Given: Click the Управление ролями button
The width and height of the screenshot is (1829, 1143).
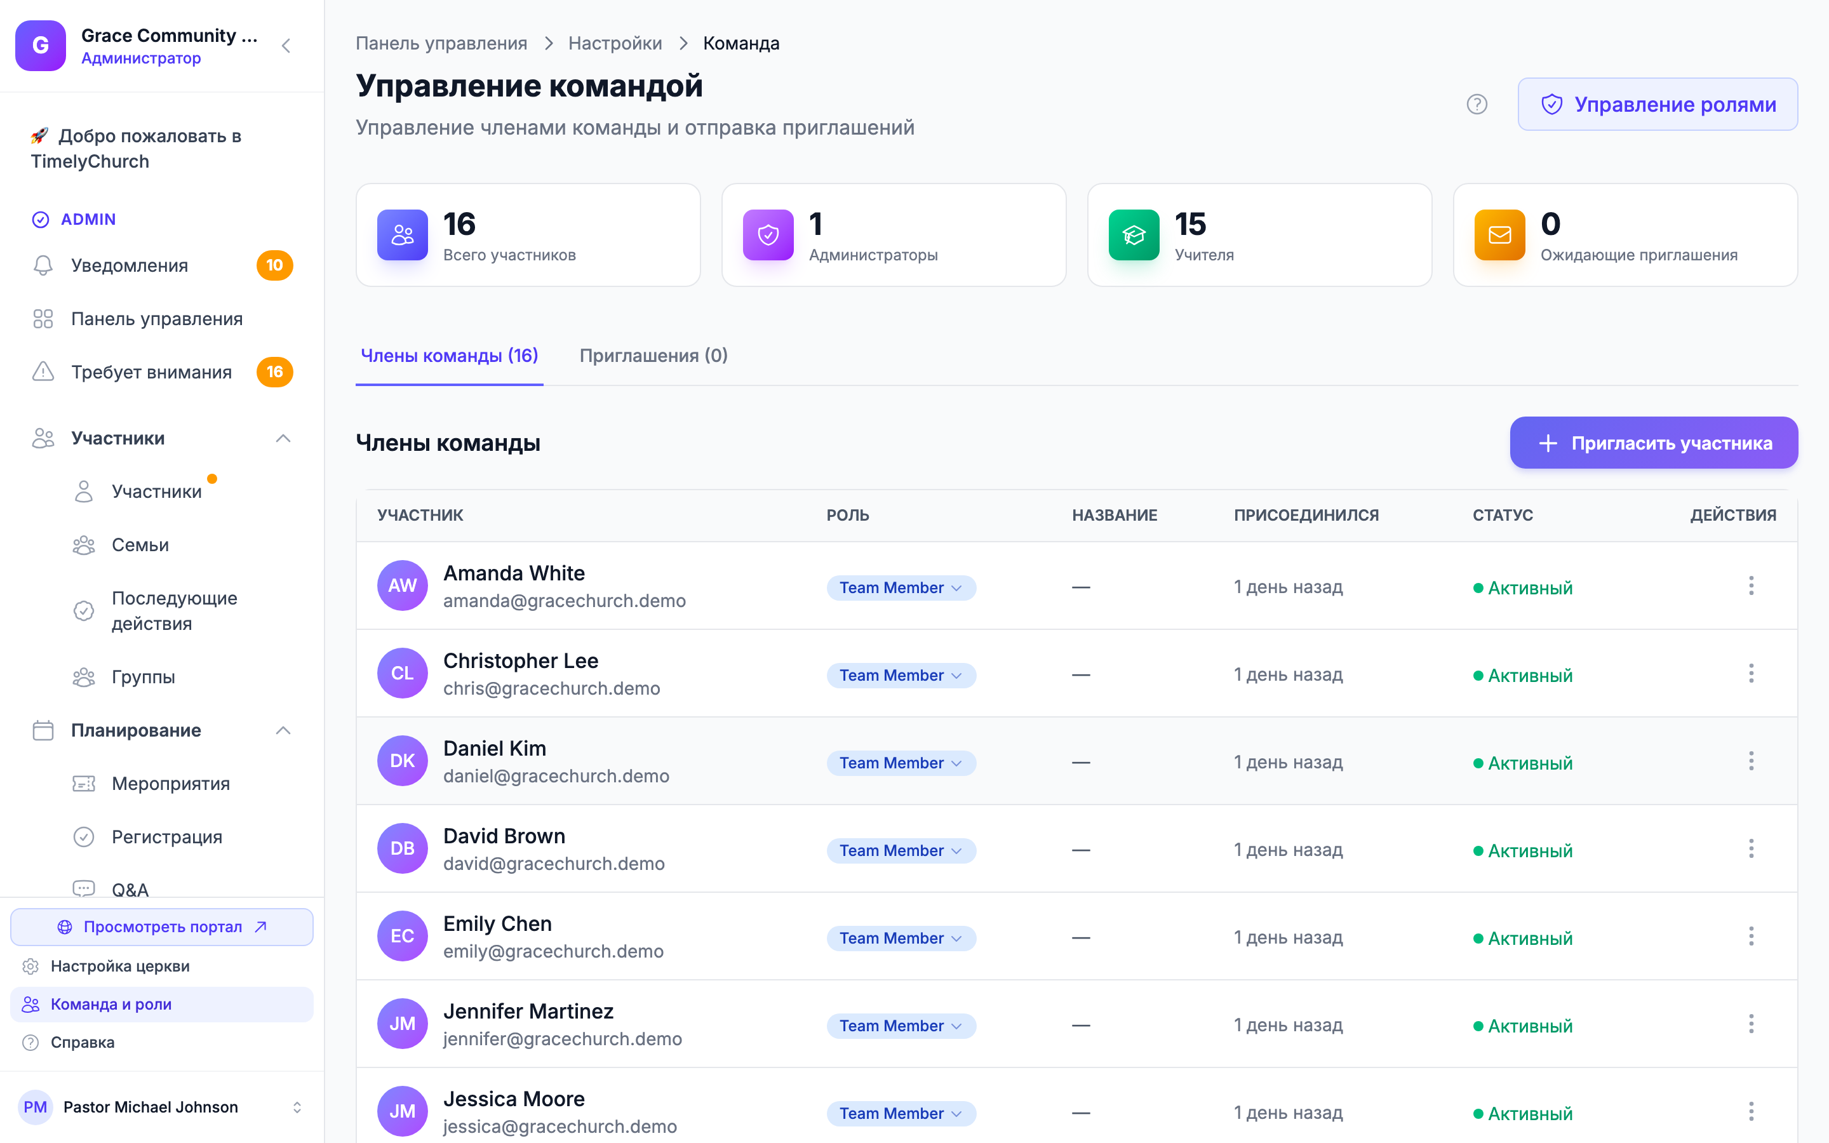Looking at the screenshot, I should click(1658, 104).
